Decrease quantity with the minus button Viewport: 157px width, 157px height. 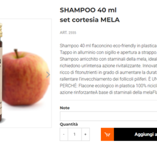click(64, 134)
